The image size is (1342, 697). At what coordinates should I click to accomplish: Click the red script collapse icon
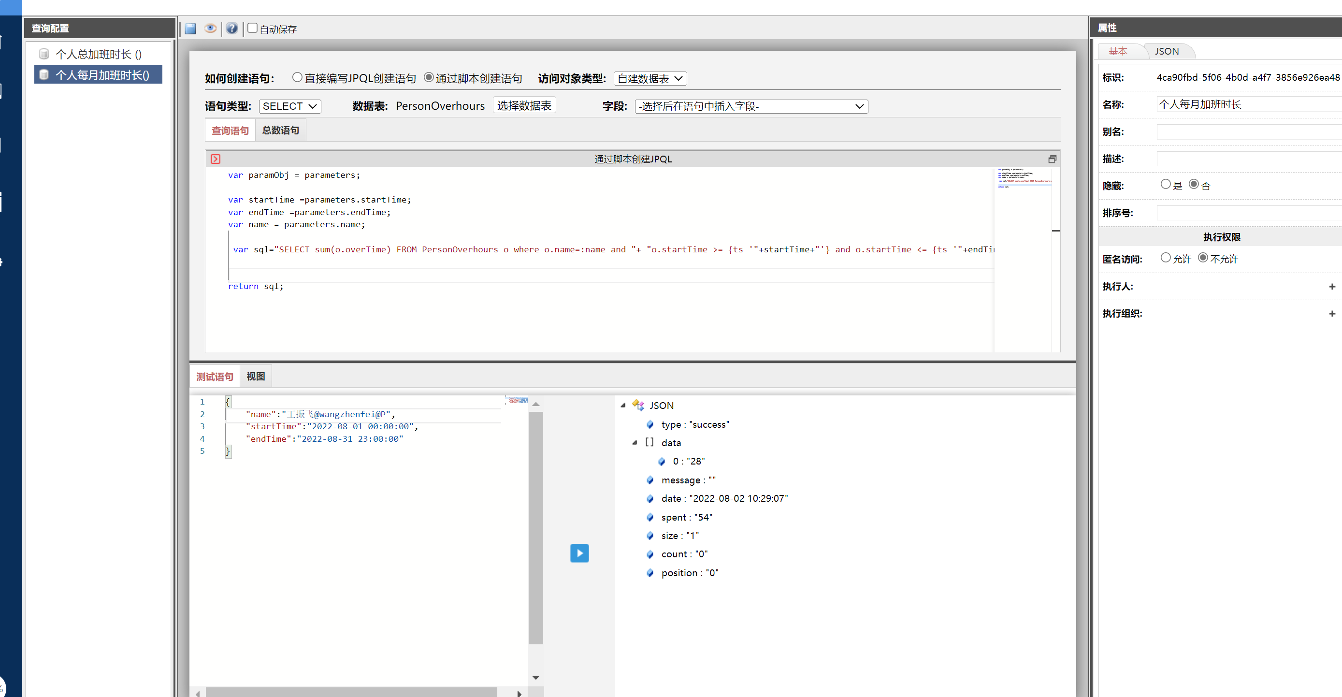pos(216,159)
